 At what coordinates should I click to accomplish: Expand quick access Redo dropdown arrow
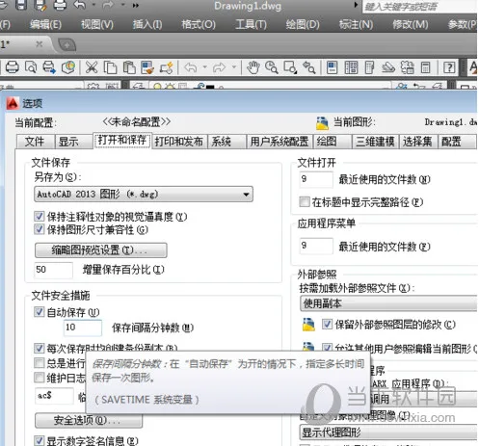pos(123,5)
